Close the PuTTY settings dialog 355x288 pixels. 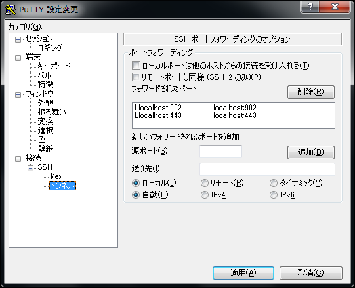coord(335,7)
